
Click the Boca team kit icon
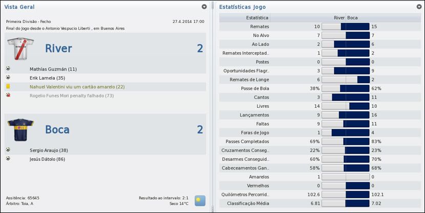coord(20,130)
